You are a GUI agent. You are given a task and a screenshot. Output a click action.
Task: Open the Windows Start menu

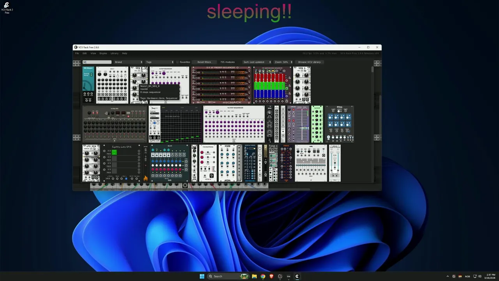coord(202,276)
